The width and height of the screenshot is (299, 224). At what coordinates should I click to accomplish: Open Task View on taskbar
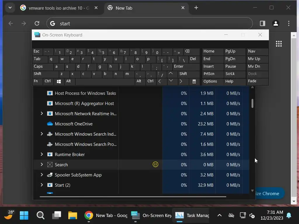click(57, 216)
